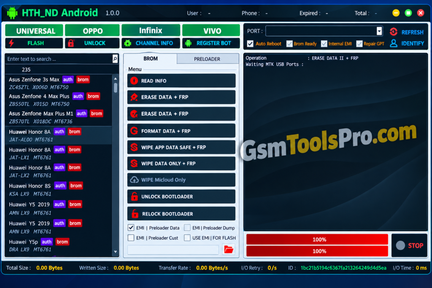Click the CHANNEL INFO gear icon

pos(127,43)
